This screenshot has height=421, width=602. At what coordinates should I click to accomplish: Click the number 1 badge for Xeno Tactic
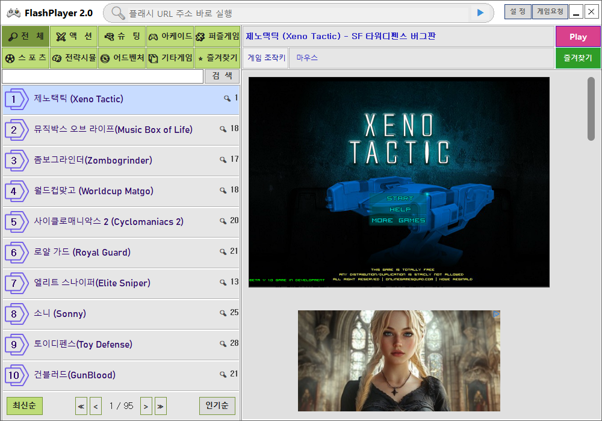(x=16, y=99)
